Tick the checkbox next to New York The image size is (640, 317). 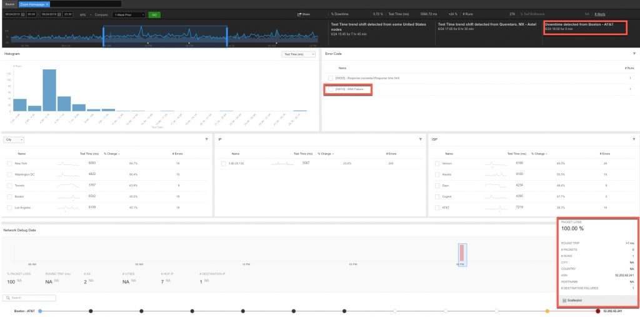click(x=9, y=163)
